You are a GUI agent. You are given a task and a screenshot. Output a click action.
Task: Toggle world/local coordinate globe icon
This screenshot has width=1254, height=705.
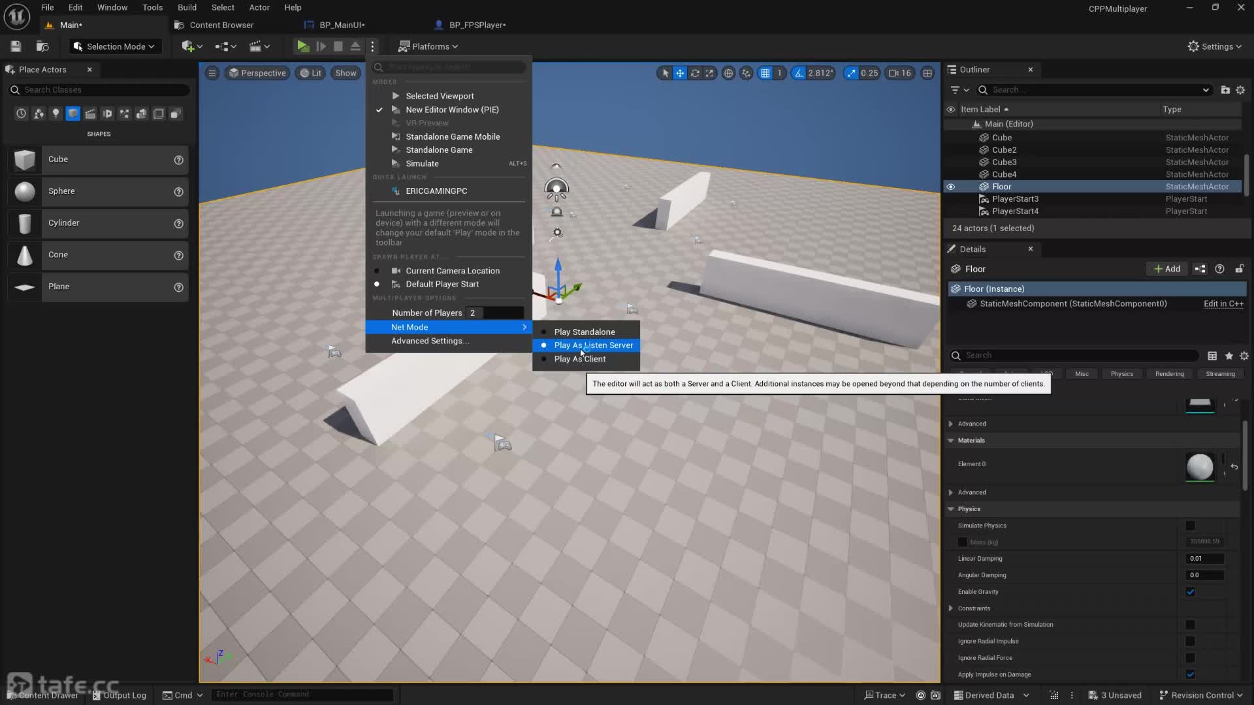728,73
